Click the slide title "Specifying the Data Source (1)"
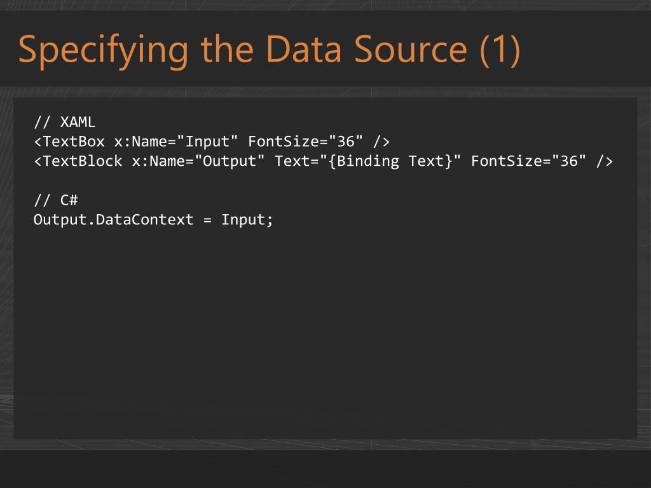 pyautogui.click(x=269, y=50)
